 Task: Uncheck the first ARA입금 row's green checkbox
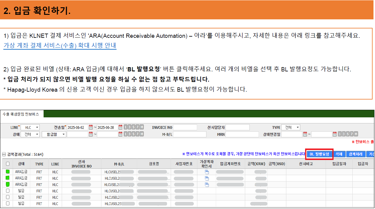(x=8, y=172)
